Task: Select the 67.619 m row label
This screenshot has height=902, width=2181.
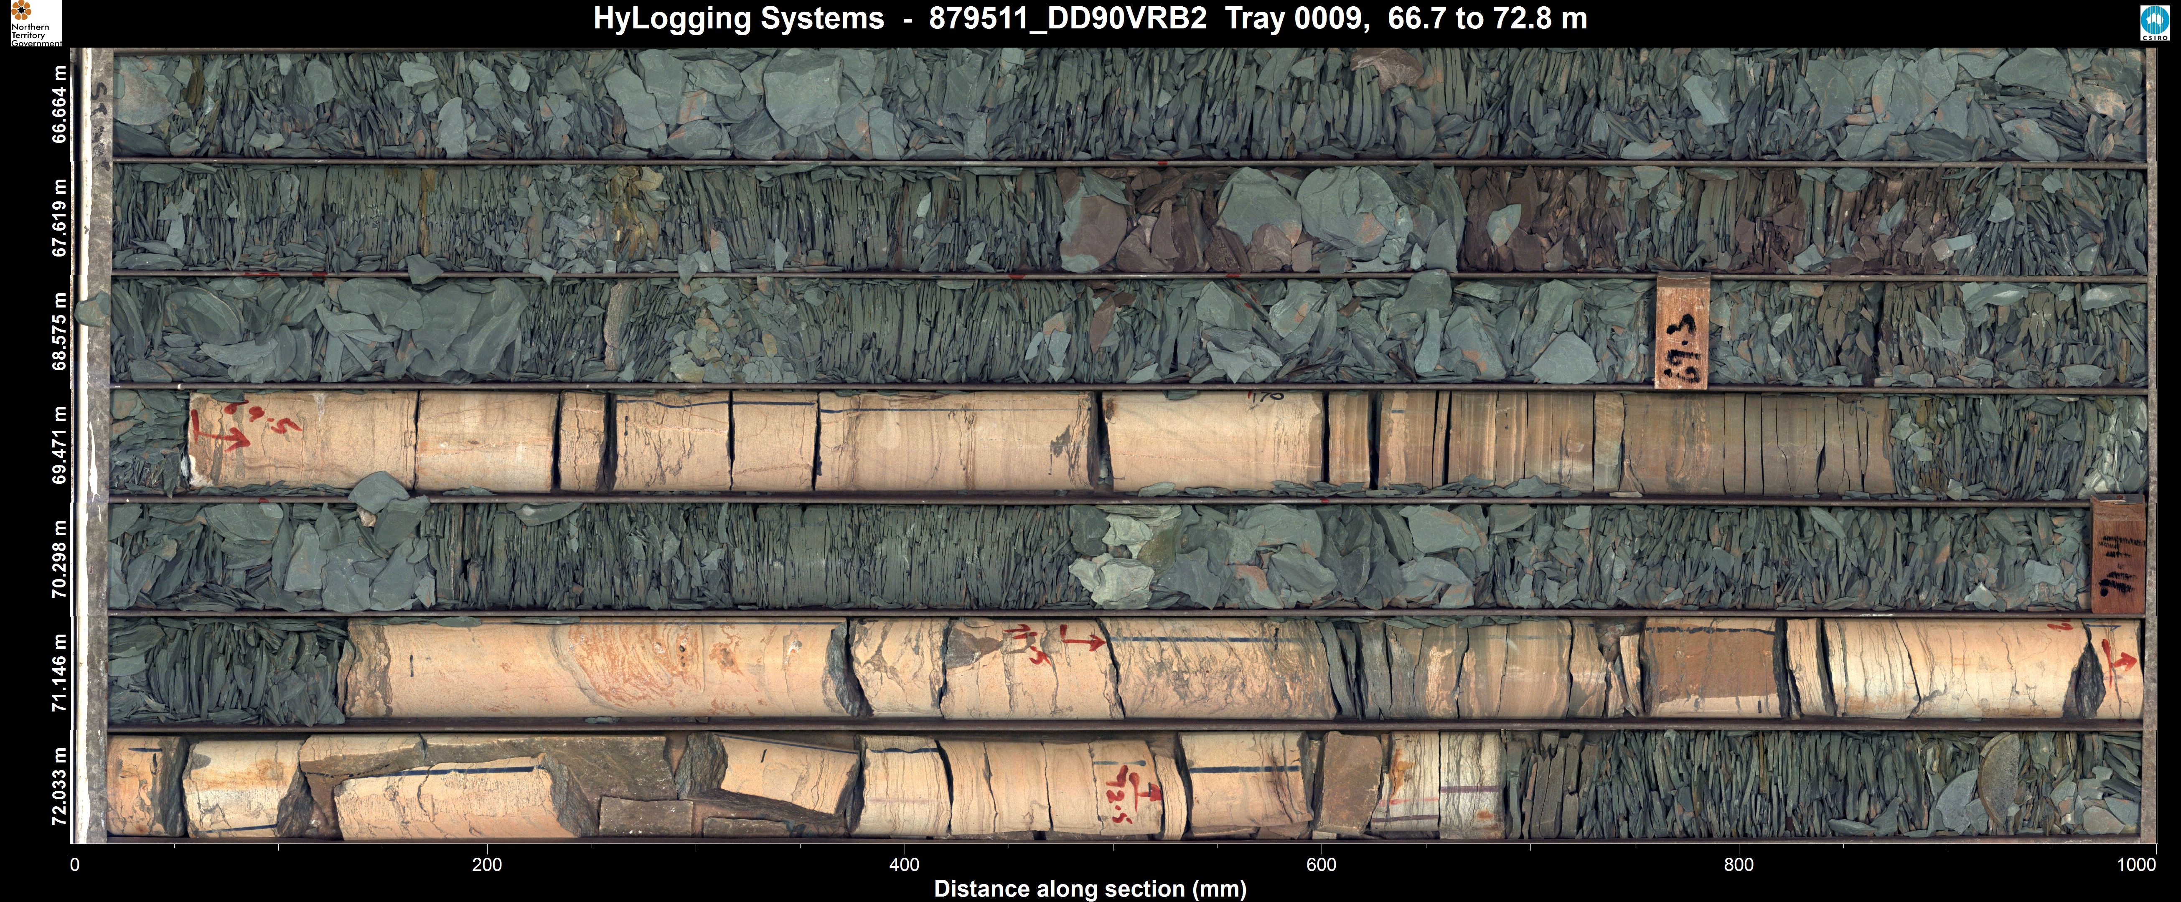Action: point(59,218)
